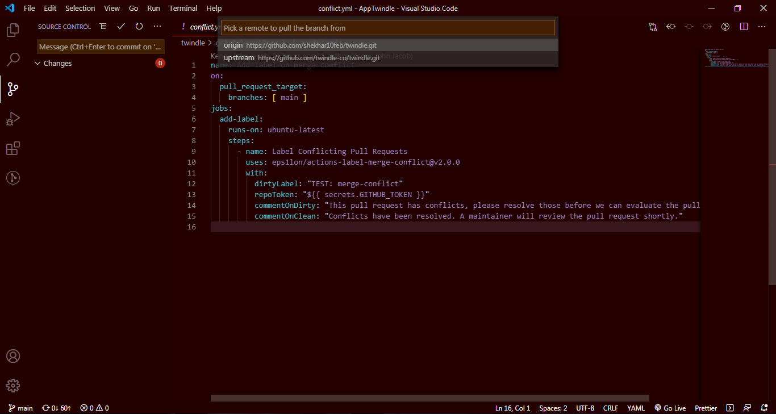This screenshot has height=414, width=776.
Task: Select the origin remote option
Action: [388, 45]
